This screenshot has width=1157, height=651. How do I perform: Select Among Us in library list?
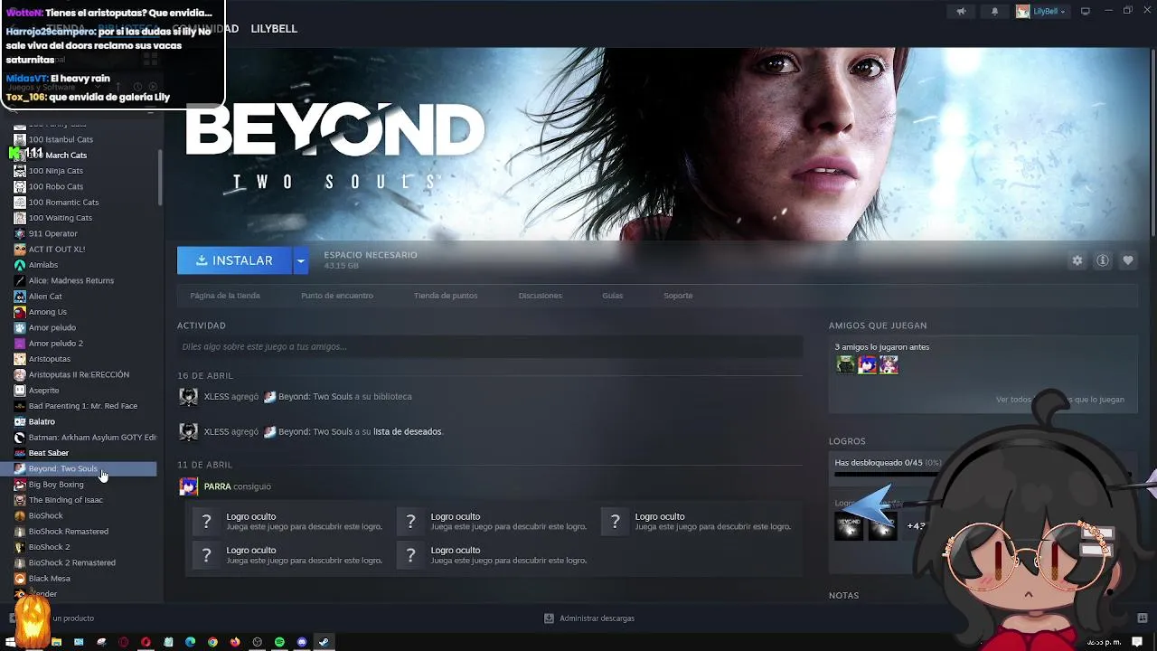pos(47,312)
